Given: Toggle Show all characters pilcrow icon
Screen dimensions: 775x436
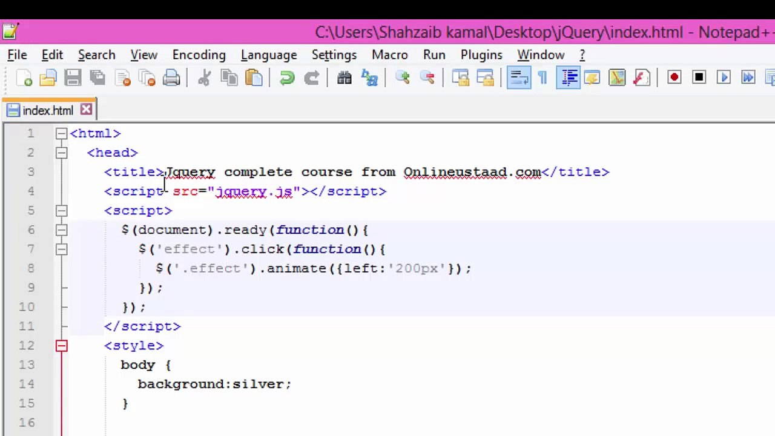Looking at the screenshot, I should pyautogui.click(x=542, y=78).
